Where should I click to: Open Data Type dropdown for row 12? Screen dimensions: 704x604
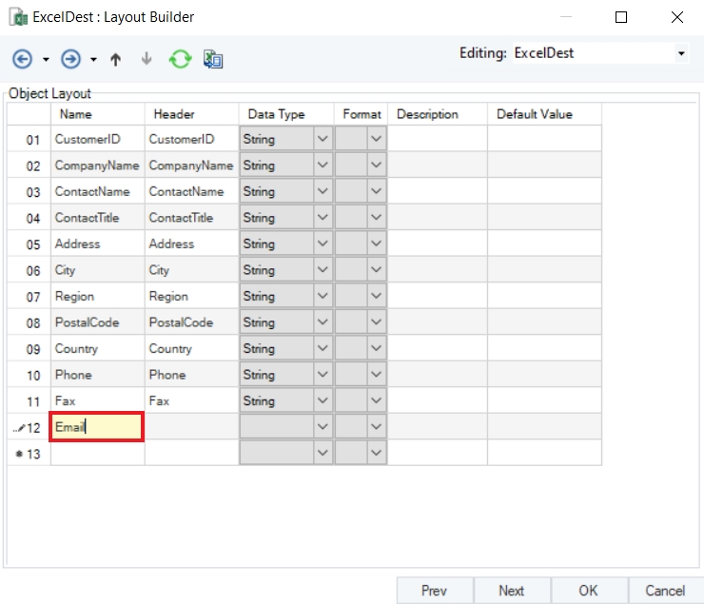(x=323, y=427)
